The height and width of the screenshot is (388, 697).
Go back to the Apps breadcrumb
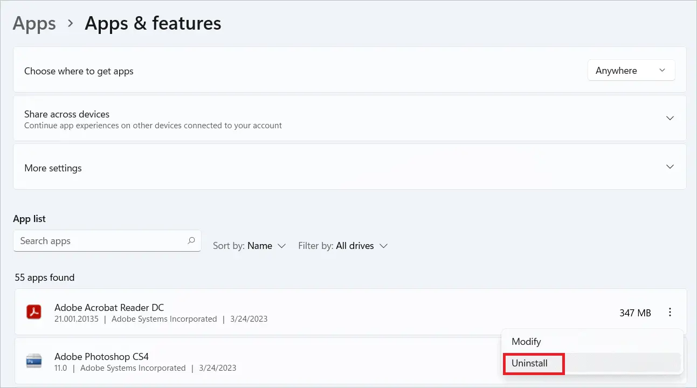(34, 23)
